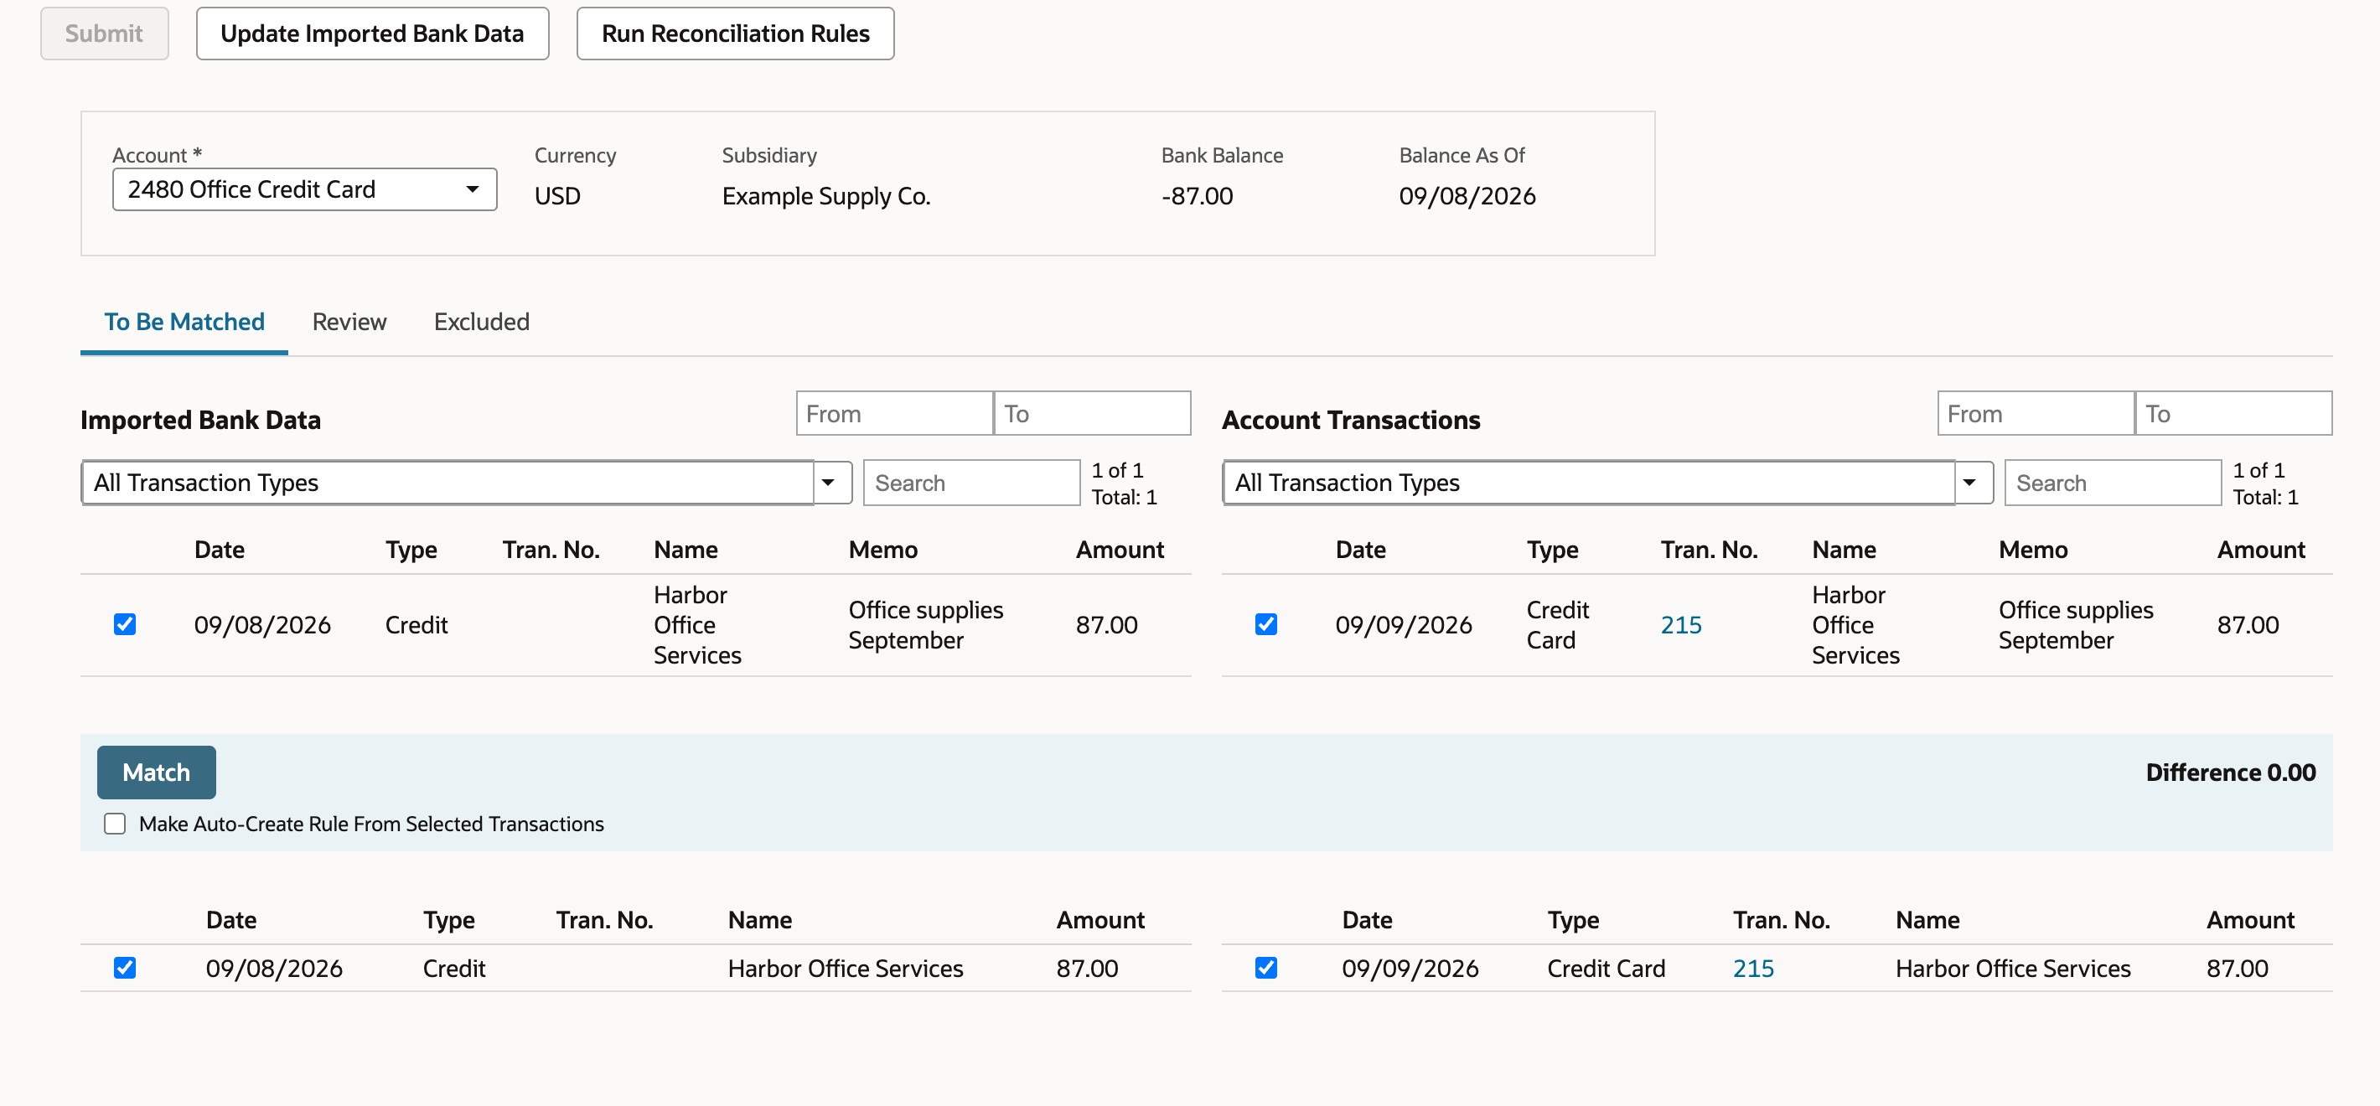This screenshot has height=1106, width=2380.
Task: Click Credit Card type cell in Account Transactions
Action: 1557,626
